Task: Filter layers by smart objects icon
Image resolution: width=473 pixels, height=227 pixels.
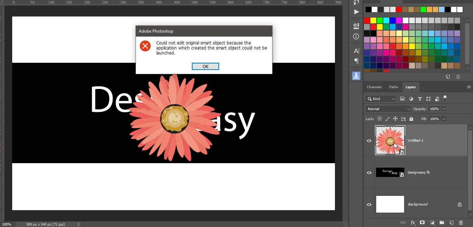Action: click(x=437, y=99)
